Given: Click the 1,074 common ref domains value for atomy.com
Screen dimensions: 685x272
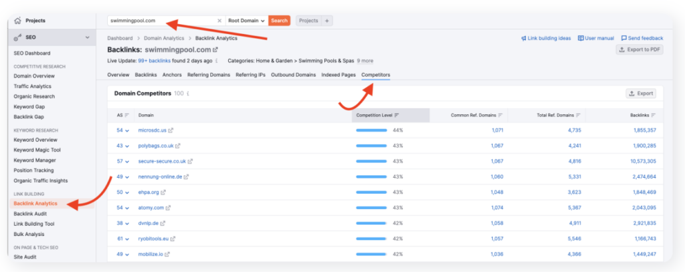Looking at the screenshot, I should 497,208.
